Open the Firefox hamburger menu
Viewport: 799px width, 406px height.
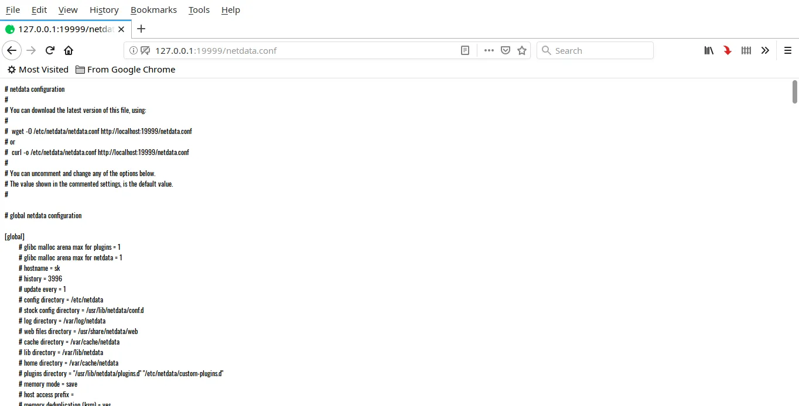[788, 50]
